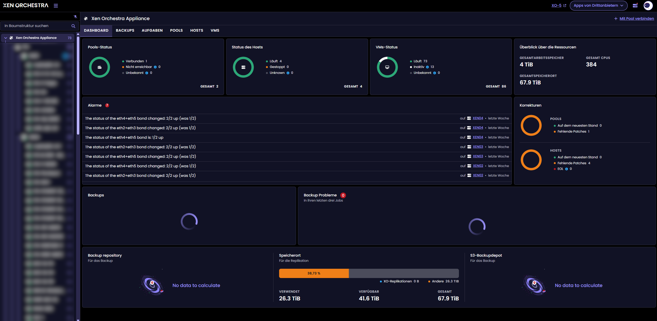Open the hamburger menu beside the logo
This screenshot has width=657, height=321.
(56, 6)
